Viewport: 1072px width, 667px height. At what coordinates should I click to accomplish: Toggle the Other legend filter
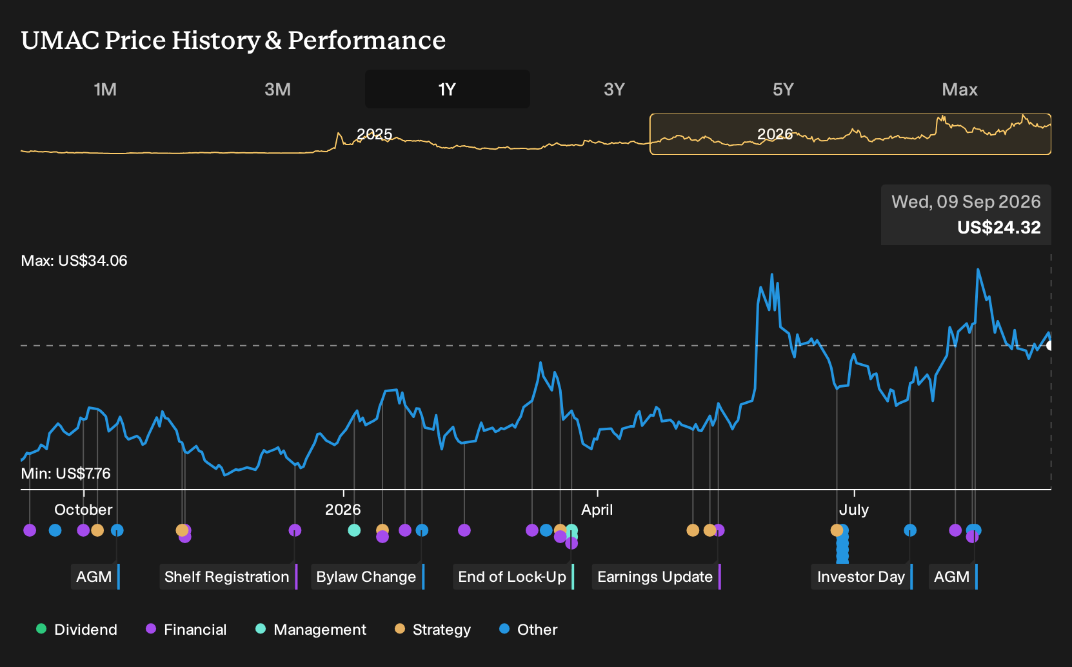(x=528, y=630)
